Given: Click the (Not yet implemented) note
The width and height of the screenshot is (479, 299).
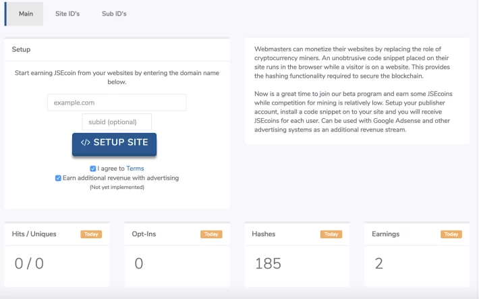Looking at the screenshot, I should coord(117,187).
